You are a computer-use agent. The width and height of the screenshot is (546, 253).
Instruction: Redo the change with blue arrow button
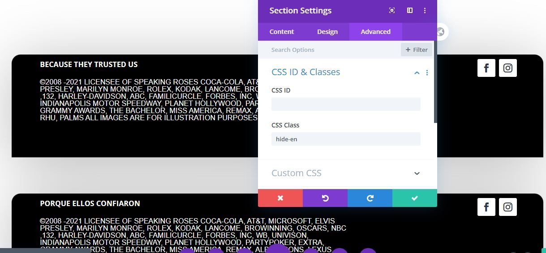click(x=370, y=198)
